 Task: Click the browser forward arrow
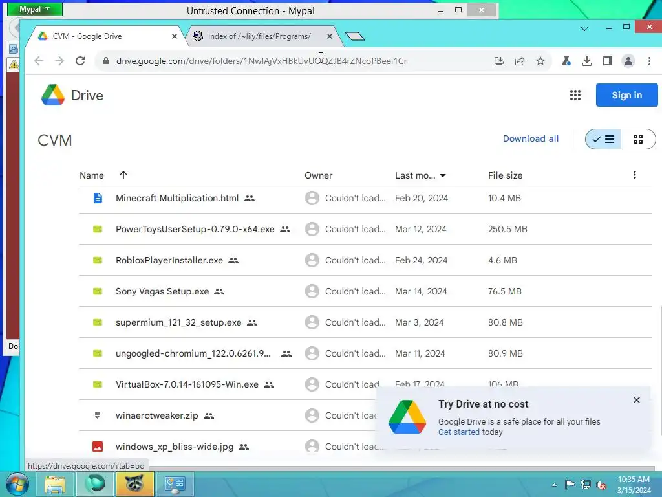59,61
